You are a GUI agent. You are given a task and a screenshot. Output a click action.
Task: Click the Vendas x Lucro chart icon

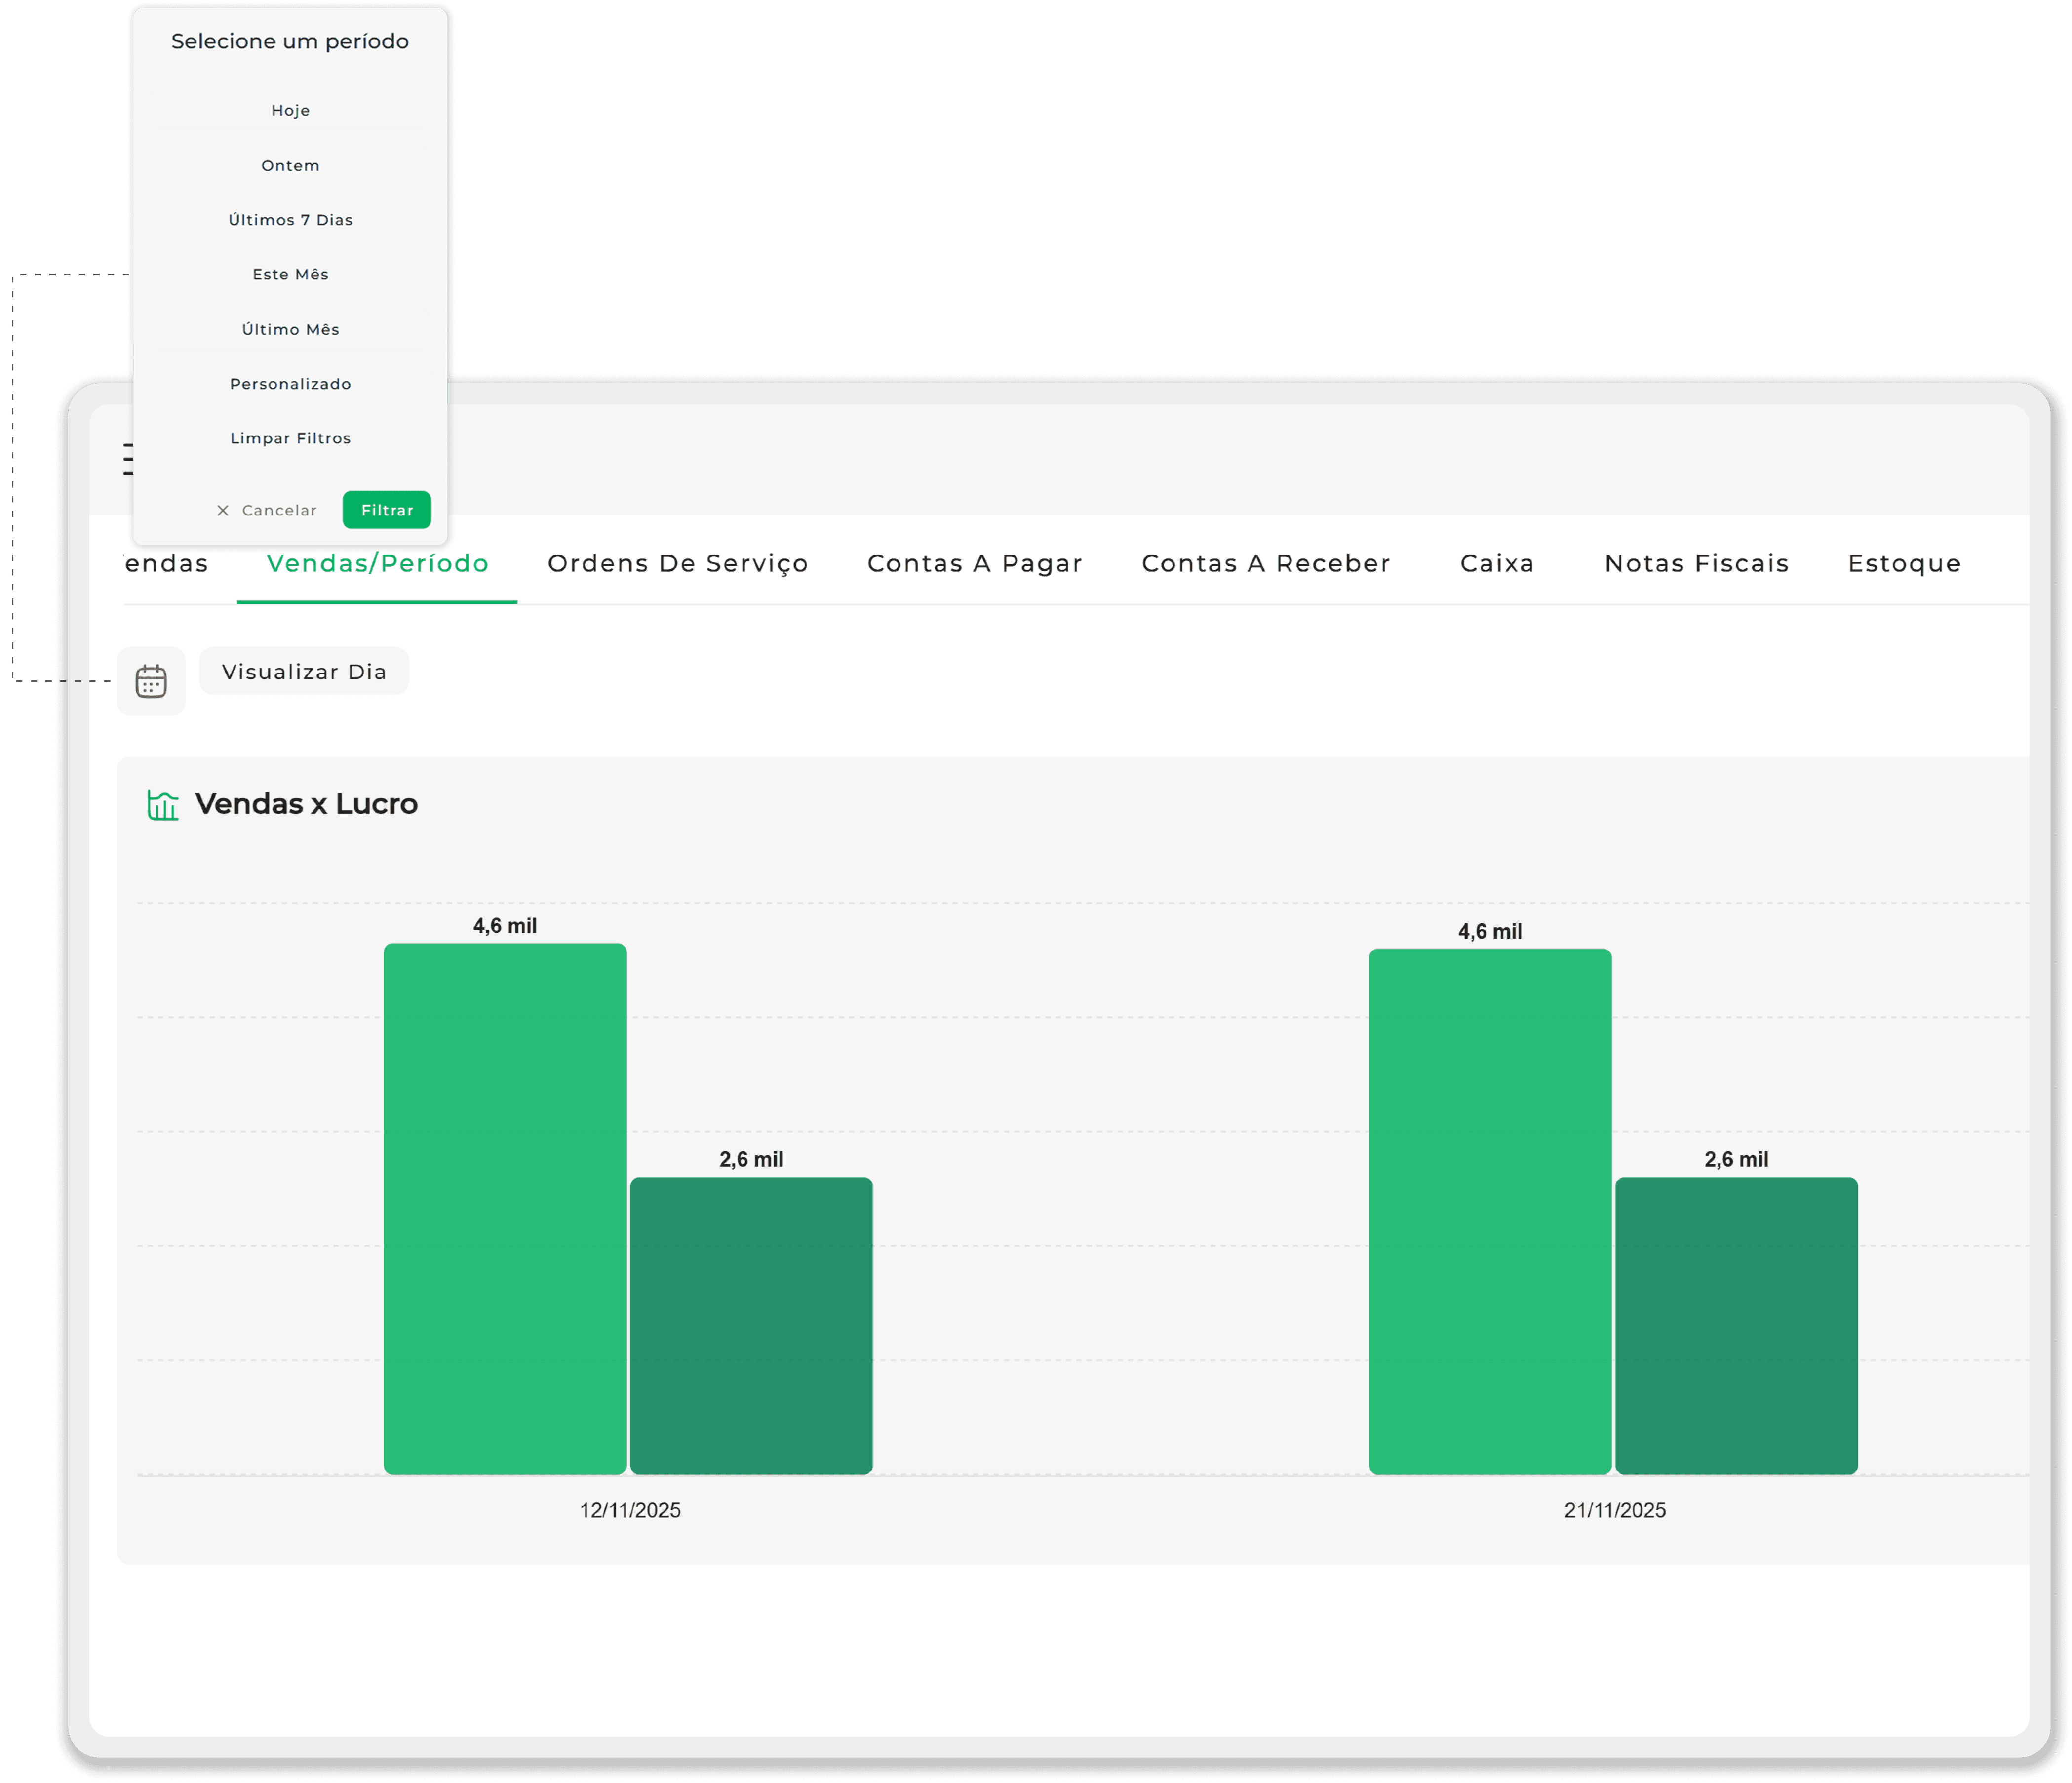point(162,804)
